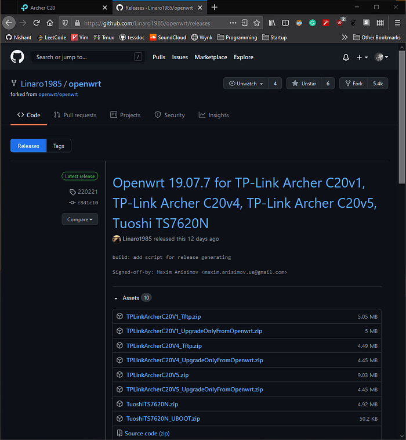
Task: Click the page vertical scrollbar thumb
Action: pos(402,117)
